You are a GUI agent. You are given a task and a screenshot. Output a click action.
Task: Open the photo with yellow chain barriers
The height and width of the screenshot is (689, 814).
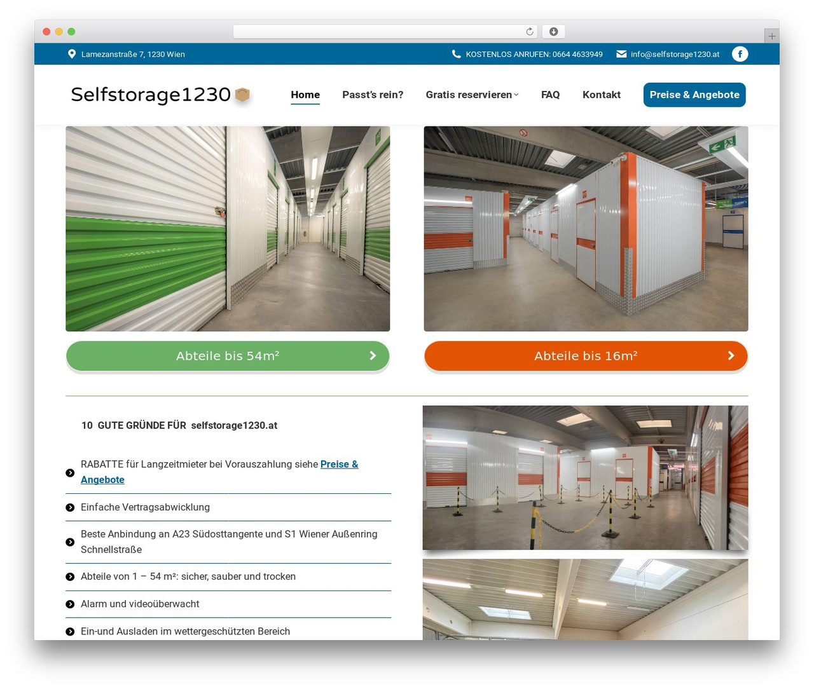tap(585, 477)
